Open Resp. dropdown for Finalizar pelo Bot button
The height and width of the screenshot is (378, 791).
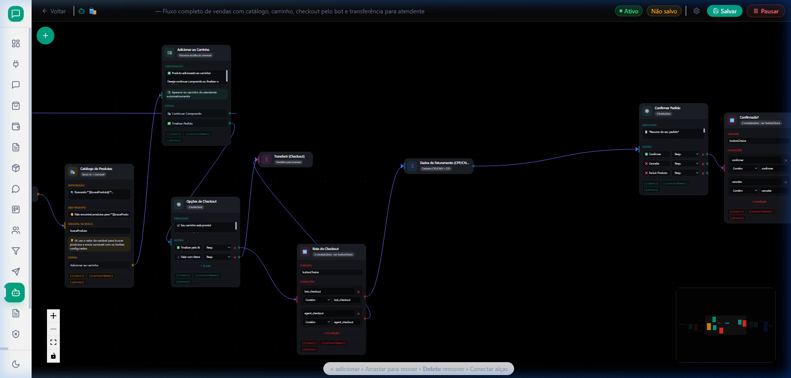pyautogui.click(x=218, y=248)
